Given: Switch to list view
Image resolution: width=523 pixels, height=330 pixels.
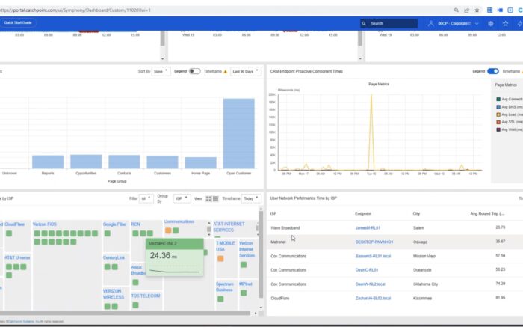Looking at the screenshot, I should tap(216, 199).
